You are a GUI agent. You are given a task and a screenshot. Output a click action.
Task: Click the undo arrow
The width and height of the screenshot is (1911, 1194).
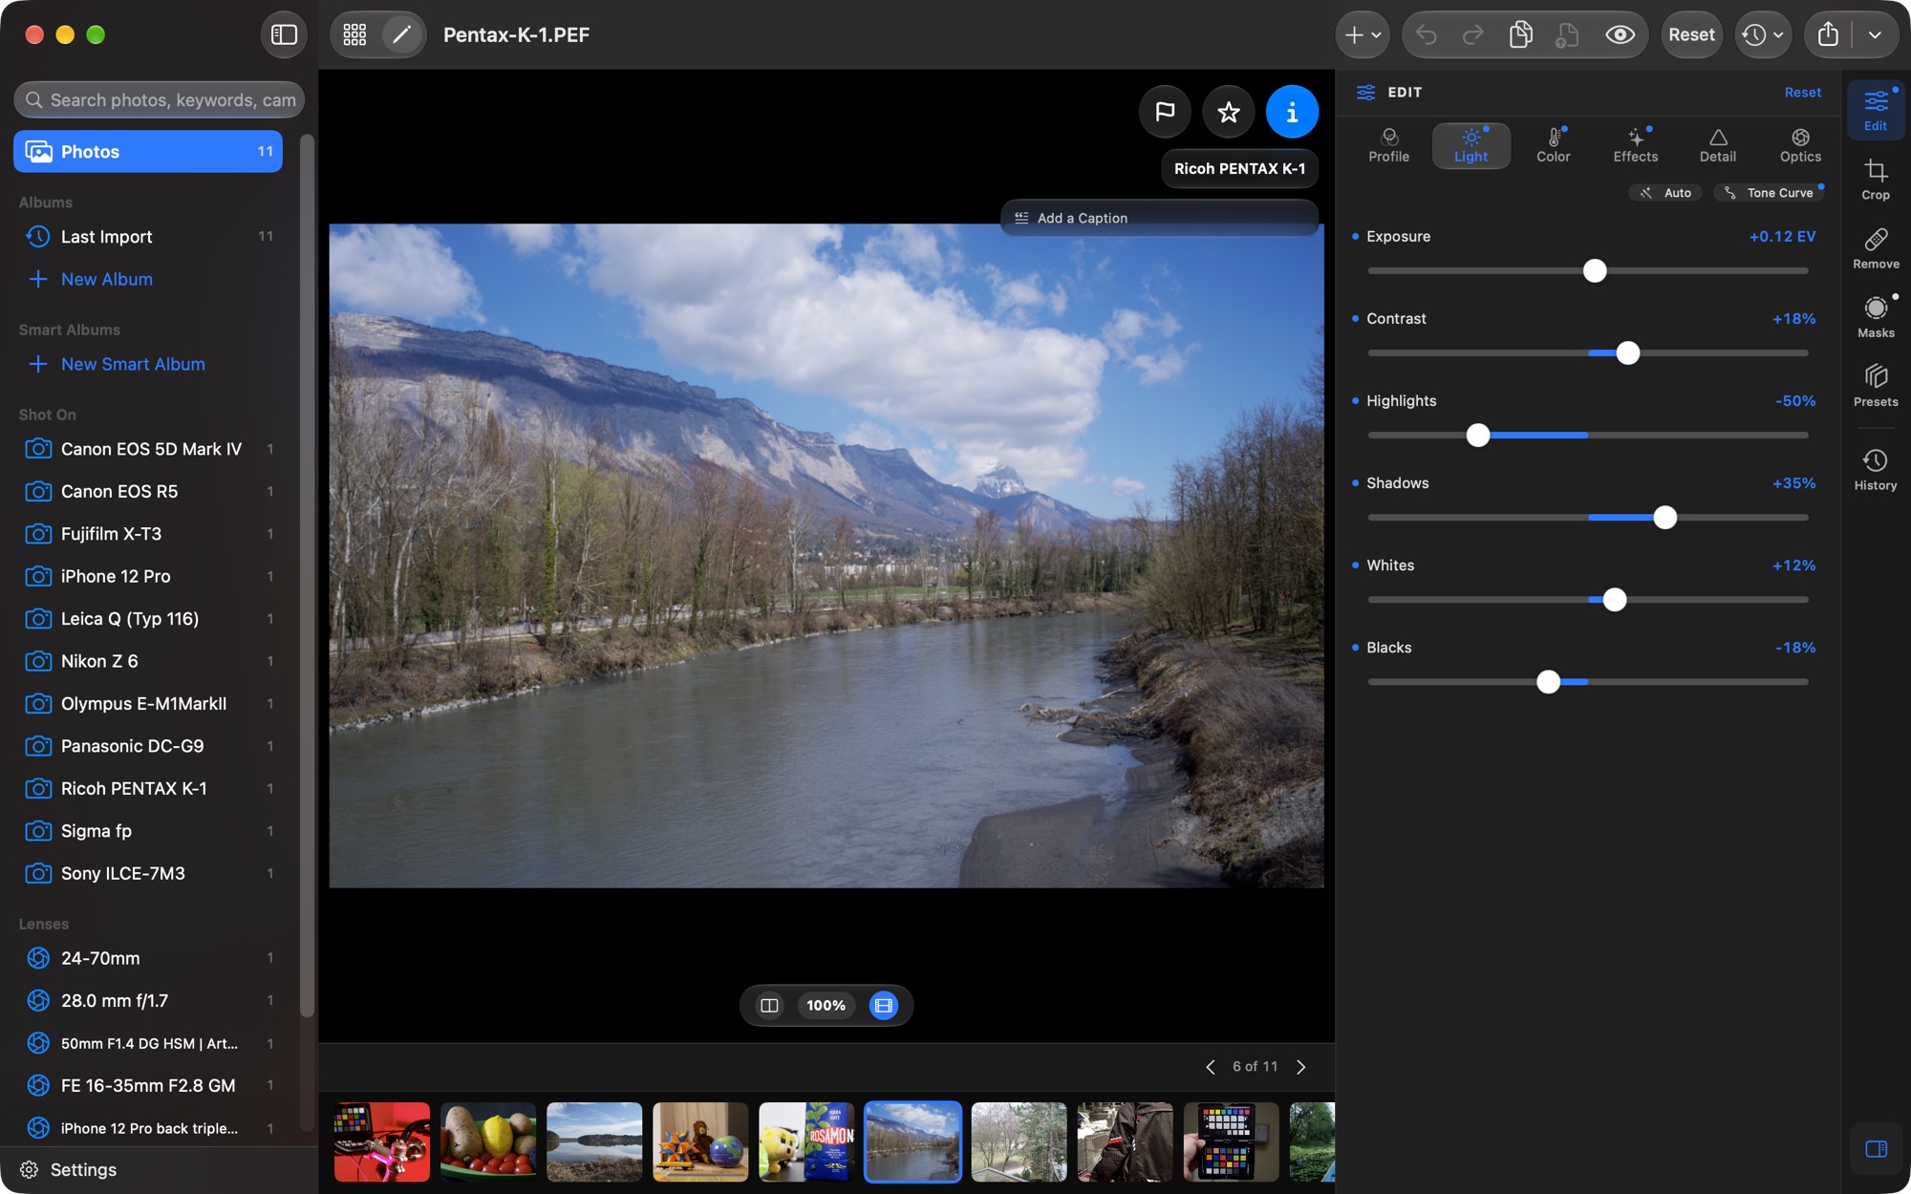1427,34
